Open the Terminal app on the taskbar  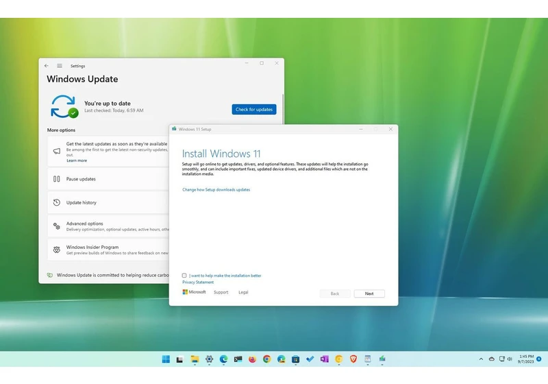point(238,359)
